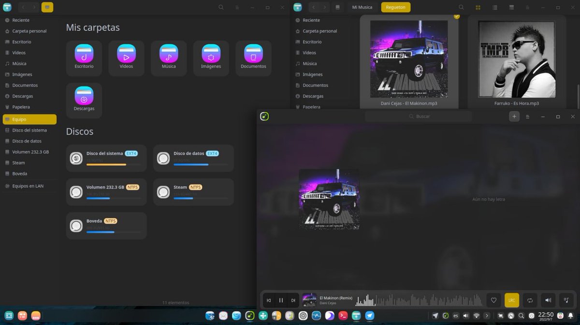Select Equipo in left sidebar

coord(29,119)
